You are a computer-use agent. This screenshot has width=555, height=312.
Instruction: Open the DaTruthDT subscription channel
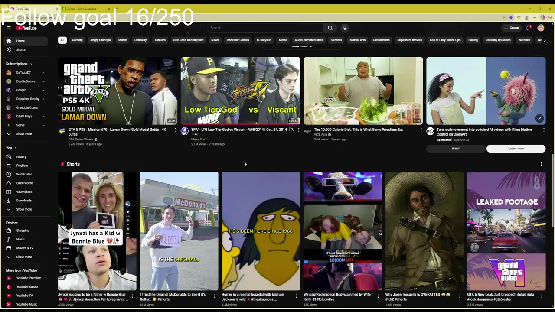pos(26,73)
